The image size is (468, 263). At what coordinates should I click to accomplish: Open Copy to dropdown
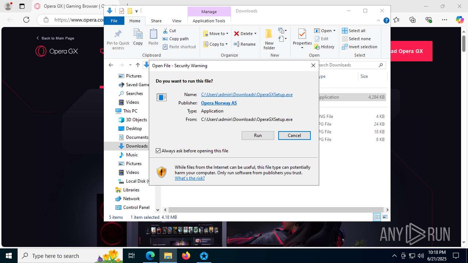click(215, 44)
